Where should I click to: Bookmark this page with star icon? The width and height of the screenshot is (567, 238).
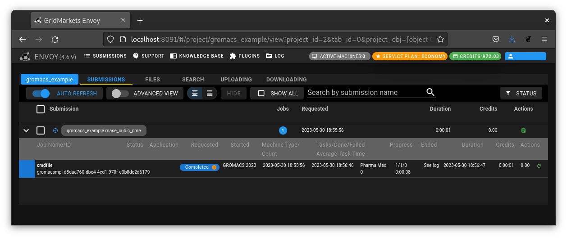coord(440,40)
